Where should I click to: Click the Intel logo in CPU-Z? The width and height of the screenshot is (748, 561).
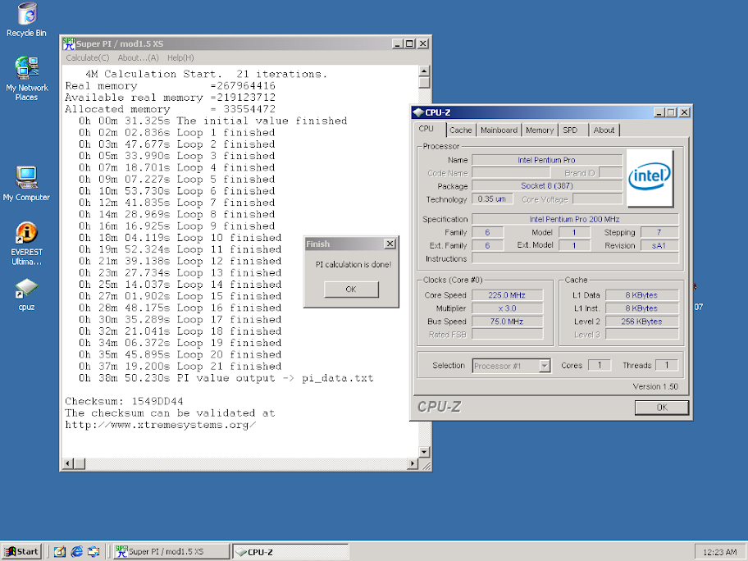pyautogui.click(x=650, y=177)
